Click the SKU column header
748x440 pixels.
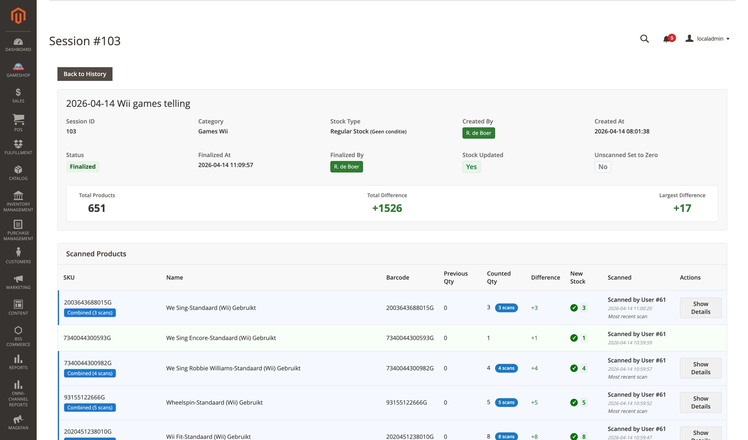point(69,278)
